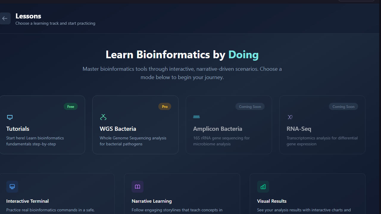Click the DNA icon on the WGS Bacteria card
381x214 pixels.
coord(103,117)
